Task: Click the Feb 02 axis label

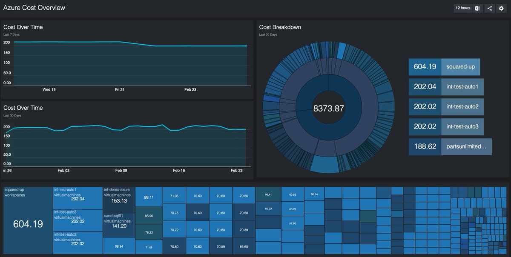Action: pyautogui.click(x=63, y=170)
